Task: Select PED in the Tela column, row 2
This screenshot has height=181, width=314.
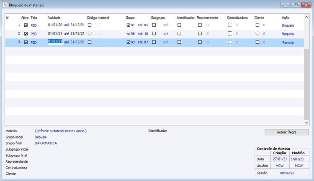Action: click(x=33, y=34)
